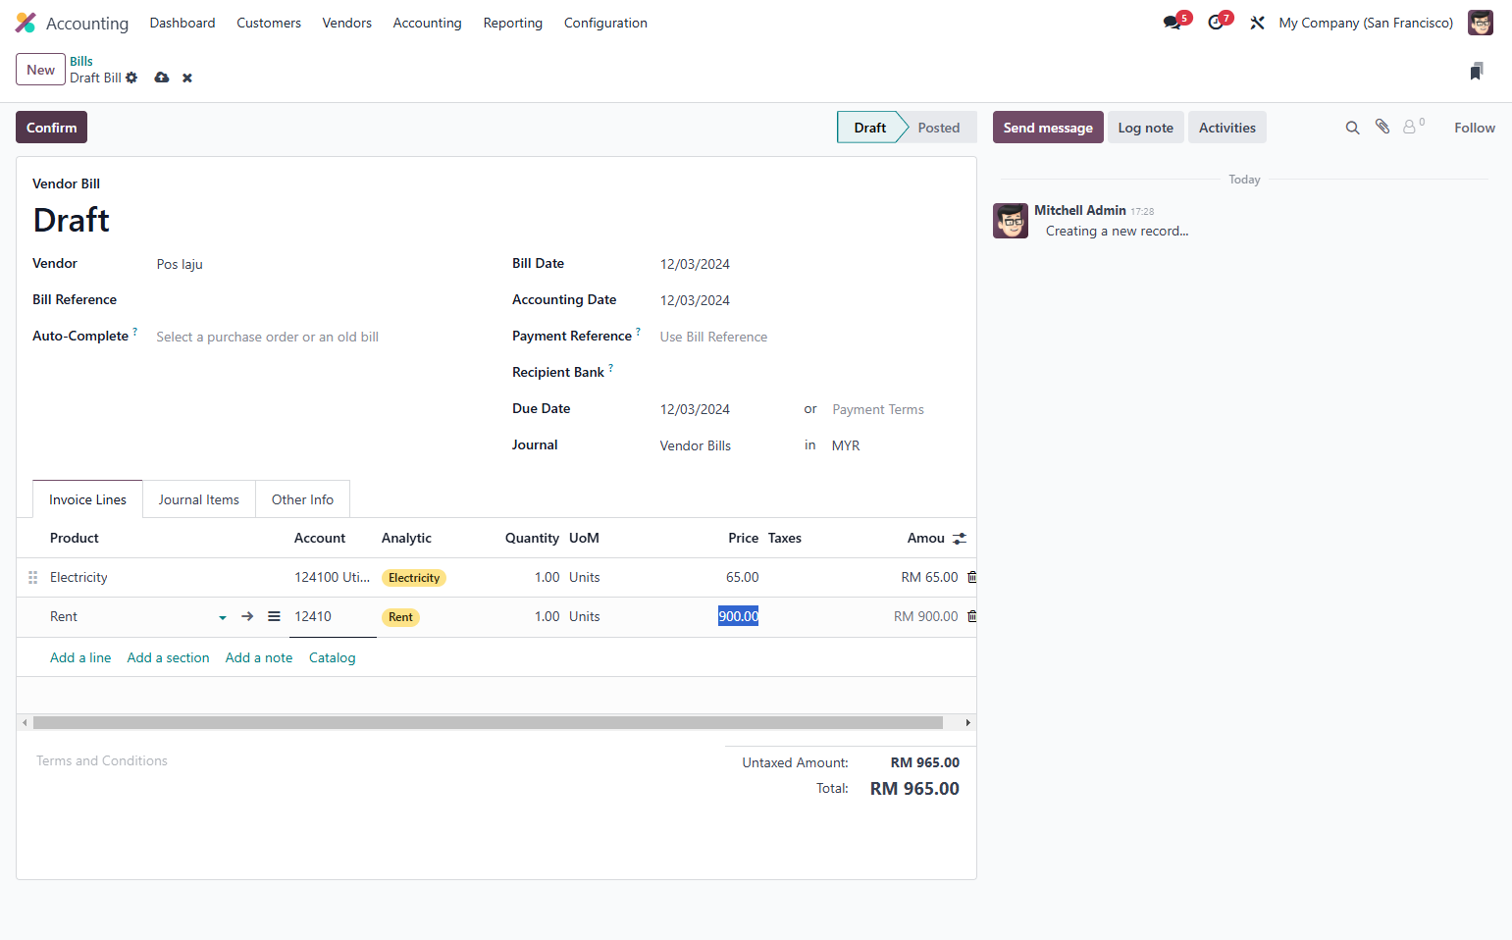Open the product Catalog link
The height and width of the screenshot is (940, 1512).
point(332,657)
